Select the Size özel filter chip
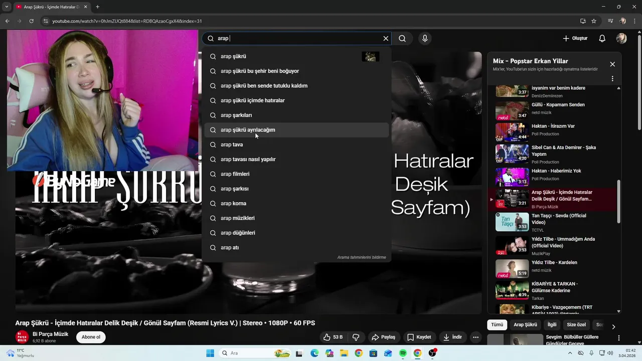642x361 pixels. coord(576,325)
